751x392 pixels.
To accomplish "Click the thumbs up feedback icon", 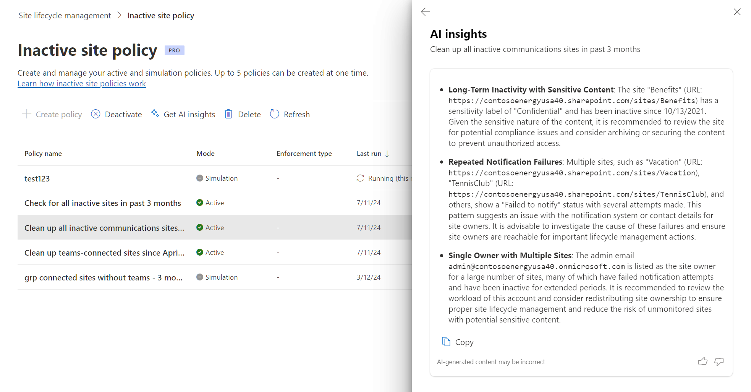I will (x=702, y=361).
